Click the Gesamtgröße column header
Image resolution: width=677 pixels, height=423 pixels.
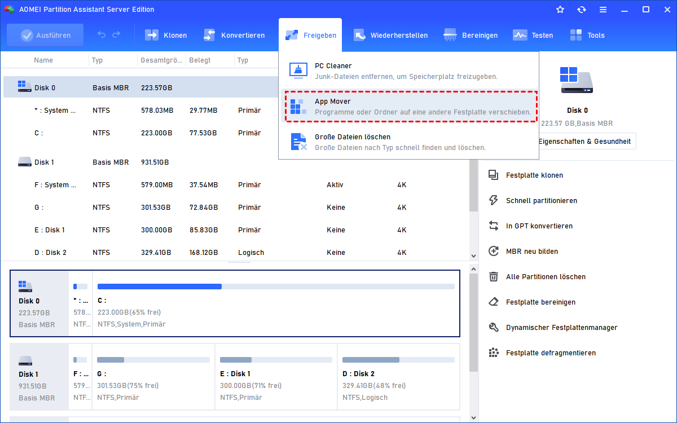(x=161, y=60)
